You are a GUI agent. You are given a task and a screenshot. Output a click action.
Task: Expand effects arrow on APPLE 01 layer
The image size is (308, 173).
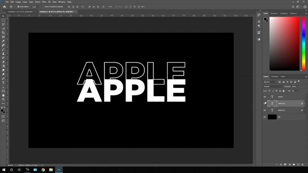tap(305, 110)
